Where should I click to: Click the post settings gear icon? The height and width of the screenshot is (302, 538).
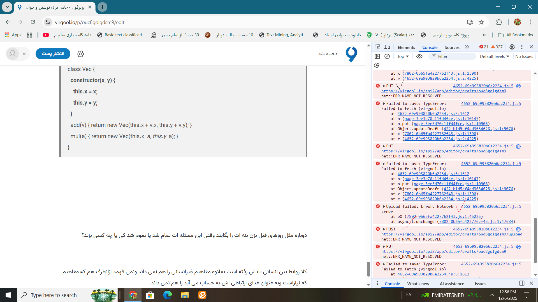[x=80, y=54]
